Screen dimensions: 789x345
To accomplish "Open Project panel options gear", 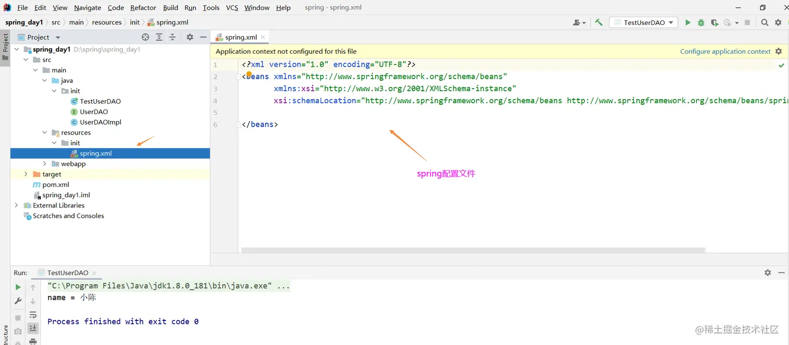I will pos(190,37).
